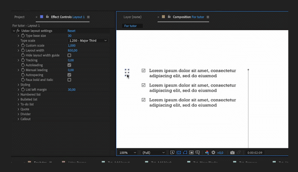This screenshot has width=298, height=172.
Task: Expand Layout width property
Action: click(x=18, y=51)
